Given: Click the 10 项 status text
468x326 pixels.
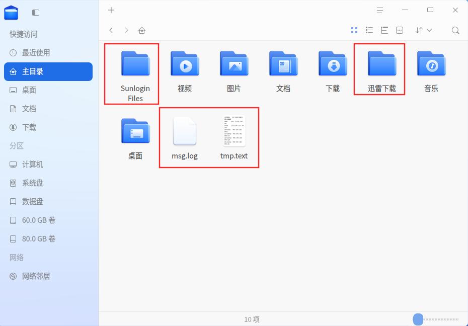Looking at the screenshot, I should click(x=252, y=319).
